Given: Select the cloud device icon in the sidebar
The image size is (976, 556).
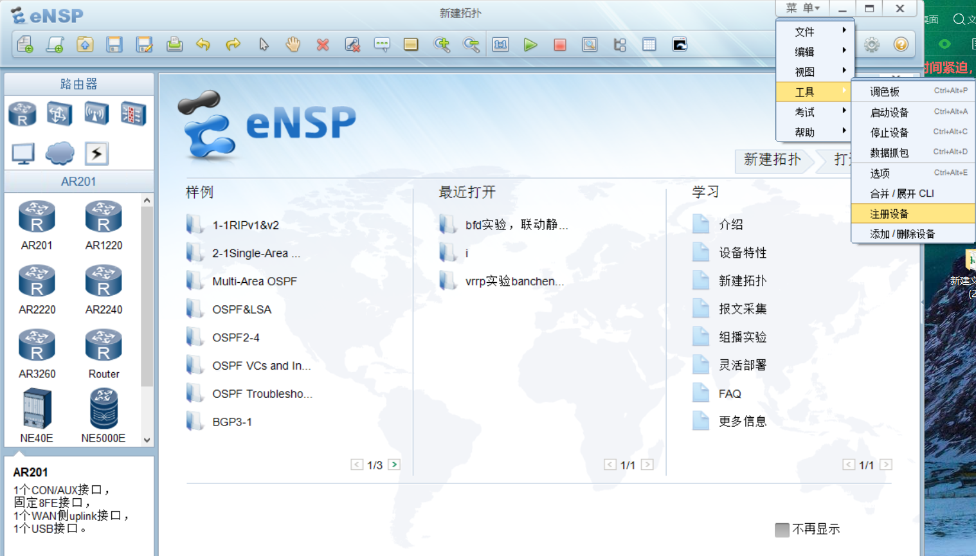Looking at the screenshot, I should click(x=59, y=153).
